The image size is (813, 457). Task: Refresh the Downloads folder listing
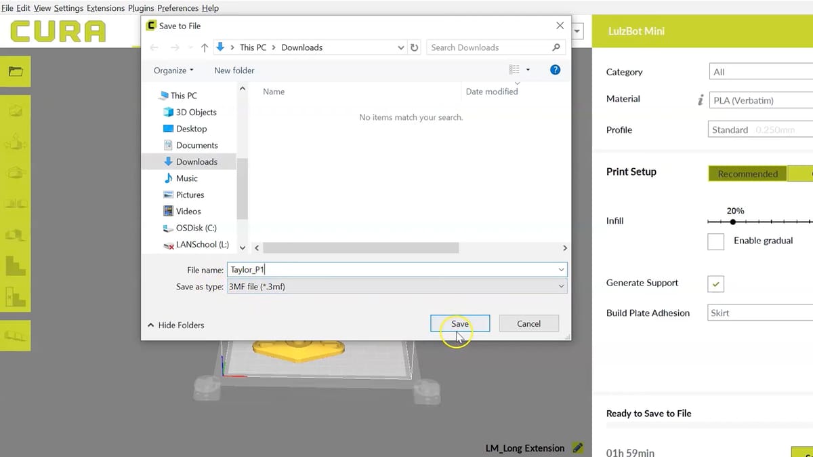click(415, 47)
